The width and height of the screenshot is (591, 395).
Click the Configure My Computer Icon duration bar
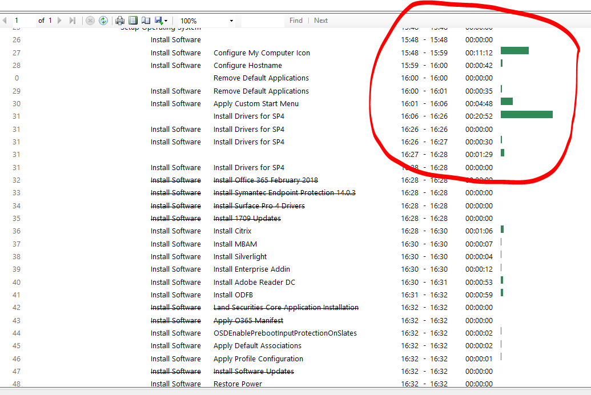pyautogui.click(x=514, y=51)
